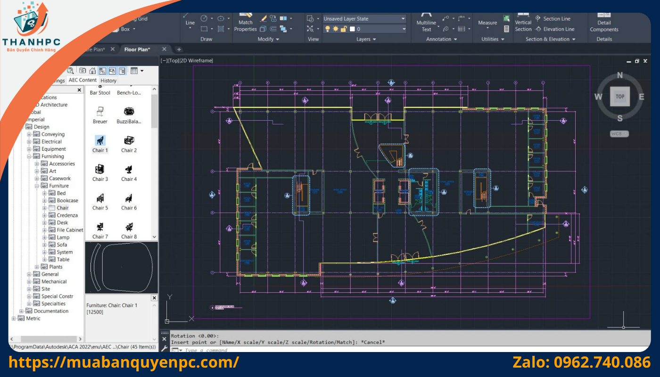This screenshot has width=660, height=377.
Task: Switch to the History tab
Action: coord(108,81)
